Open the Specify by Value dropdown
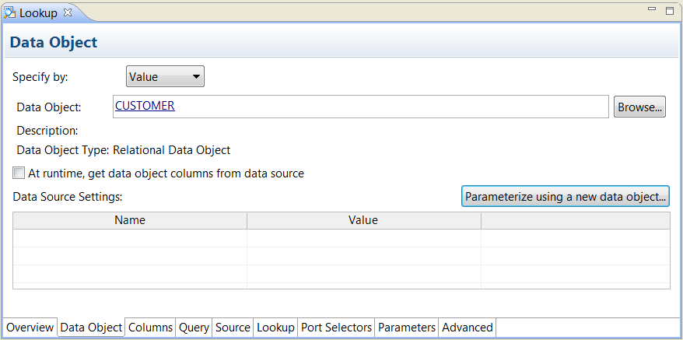 click(165, 77)
